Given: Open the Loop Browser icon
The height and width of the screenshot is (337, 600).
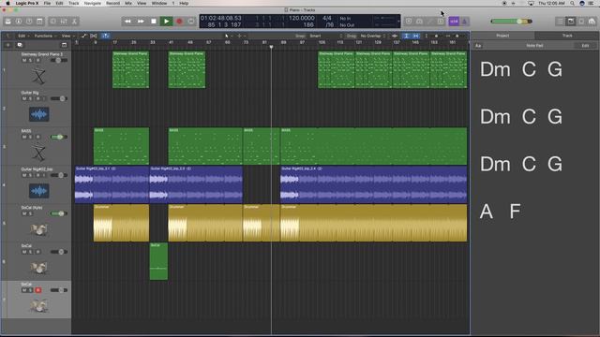Looking at the screenshot, I should coord(581,22).
